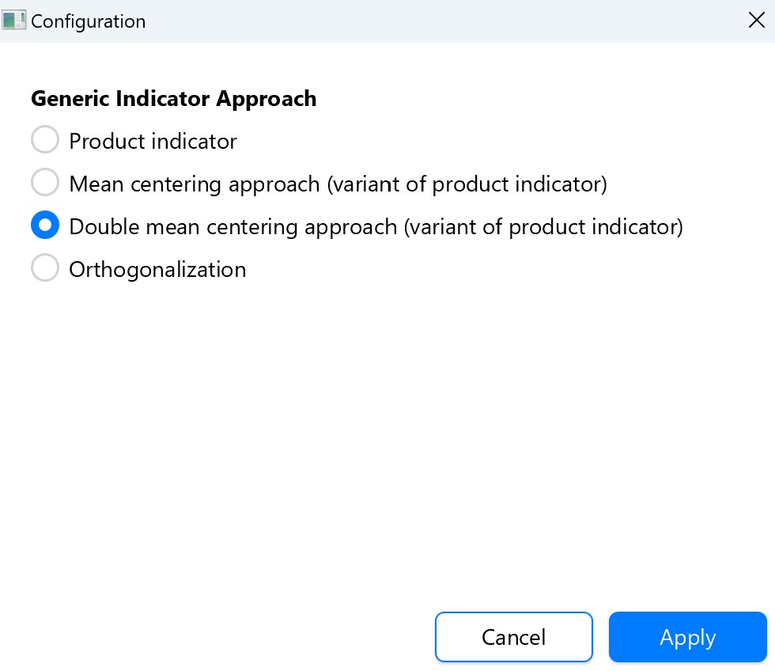775x671 pixels.
Task: Click the 'Generic Indicator Approach' heading
Action: (x=173, y=99)
